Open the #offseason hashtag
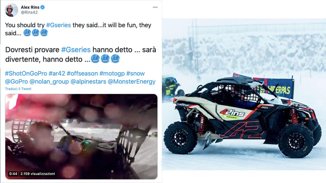The width and height of the screenshot is (326, 183). pyautogui.click(x=82, y=73)
